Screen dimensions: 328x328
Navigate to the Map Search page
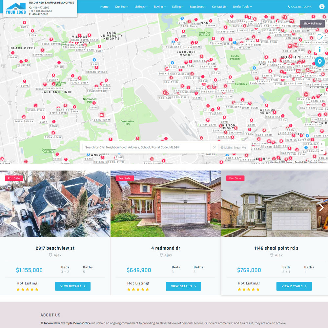[x=197, y=7]
